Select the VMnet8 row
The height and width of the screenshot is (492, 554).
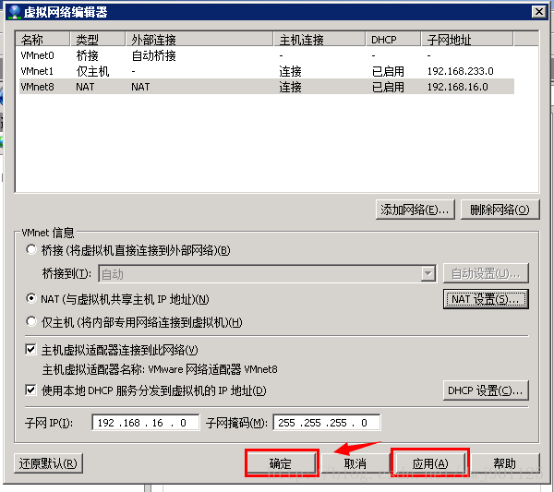(267, 87)
